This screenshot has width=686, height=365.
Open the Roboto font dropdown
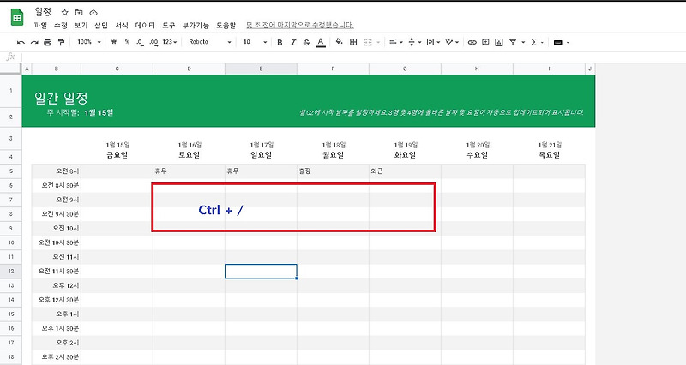tap(209, 42)
